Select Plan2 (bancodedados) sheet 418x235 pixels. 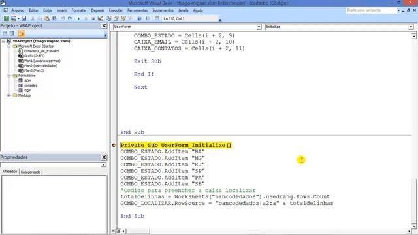[40, 66]
